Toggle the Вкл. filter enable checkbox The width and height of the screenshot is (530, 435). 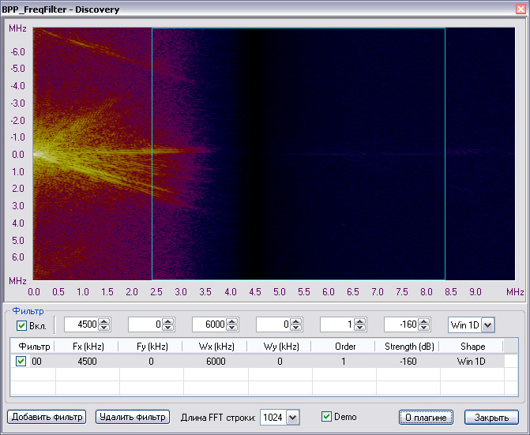(21, 325)
